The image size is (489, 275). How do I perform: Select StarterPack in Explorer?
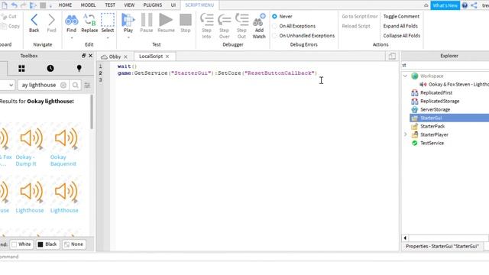click(432, 126)
